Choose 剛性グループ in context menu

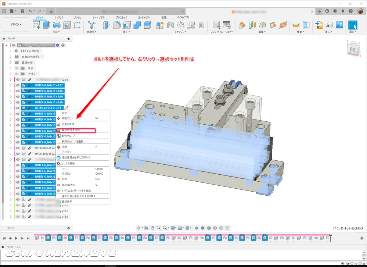pyautogui.click(x=83, y=136)
